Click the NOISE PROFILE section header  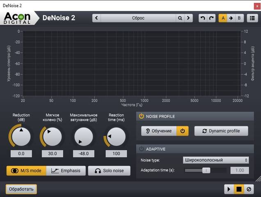coord(195,116)
